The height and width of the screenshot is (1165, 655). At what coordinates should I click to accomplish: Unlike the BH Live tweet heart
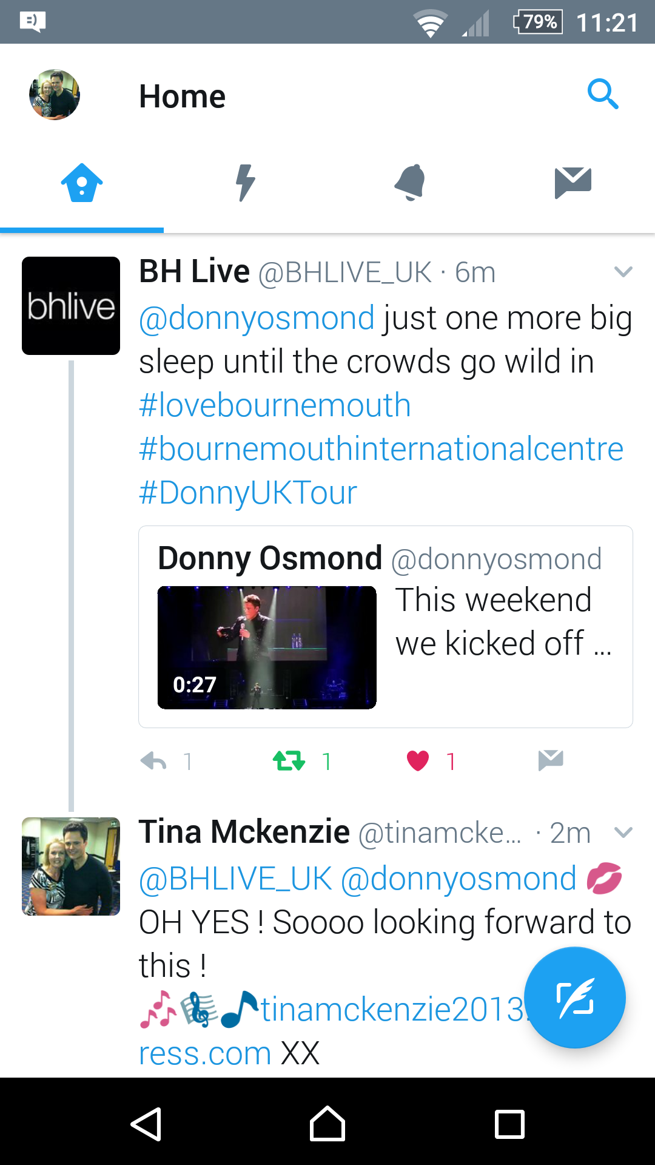pyautogui.click(x=418, y=761)
